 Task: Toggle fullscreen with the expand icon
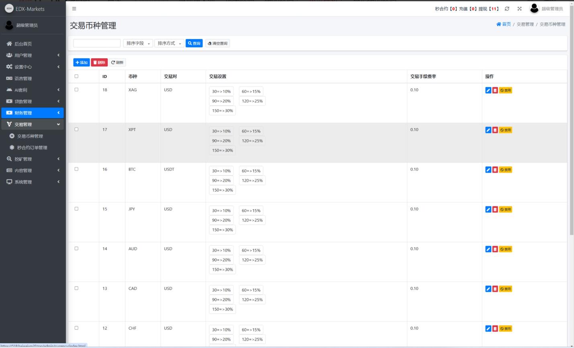[519, 9]
